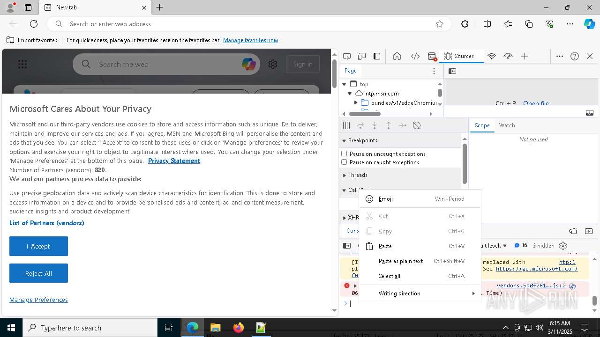Viewport: 600px width, 337px height.
Task: Click the Split screen icon in Edge toolbar
Action: (487, 24)
